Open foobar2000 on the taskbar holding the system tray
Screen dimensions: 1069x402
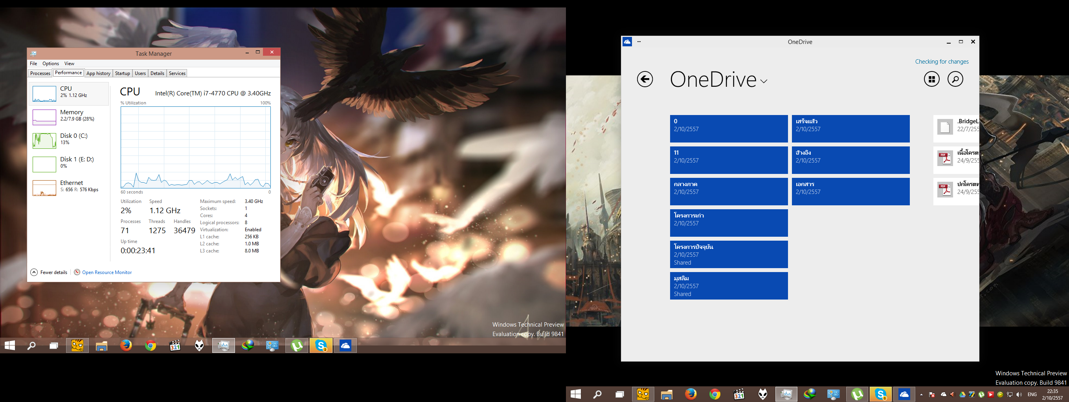[x=763, y=394]
